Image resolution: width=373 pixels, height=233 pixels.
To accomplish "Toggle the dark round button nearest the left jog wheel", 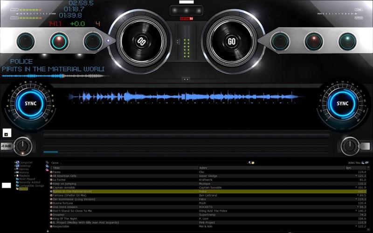I will click(93, 41).
